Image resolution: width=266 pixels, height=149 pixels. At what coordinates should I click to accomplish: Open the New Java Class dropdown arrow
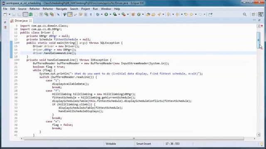143,14
